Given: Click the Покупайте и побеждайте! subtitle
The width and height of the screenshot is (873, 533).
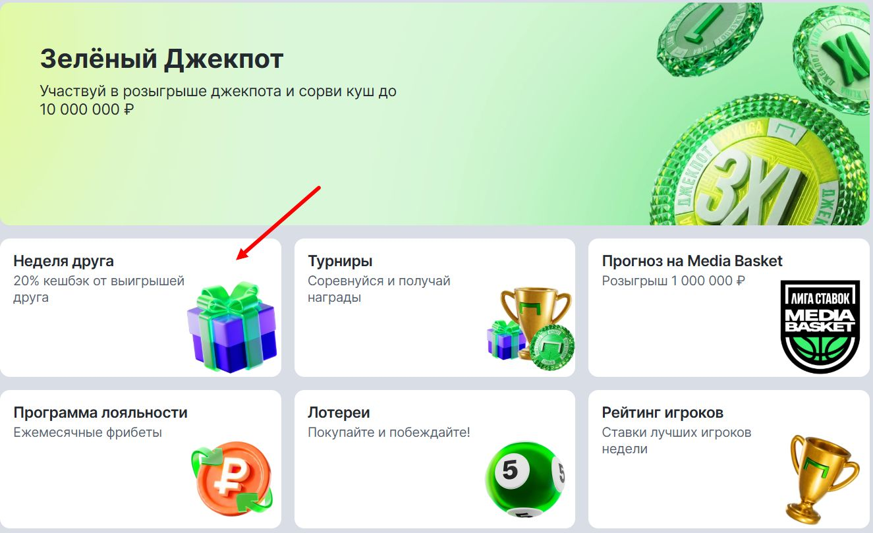Looking at the screenshot, I should [389, 433].
